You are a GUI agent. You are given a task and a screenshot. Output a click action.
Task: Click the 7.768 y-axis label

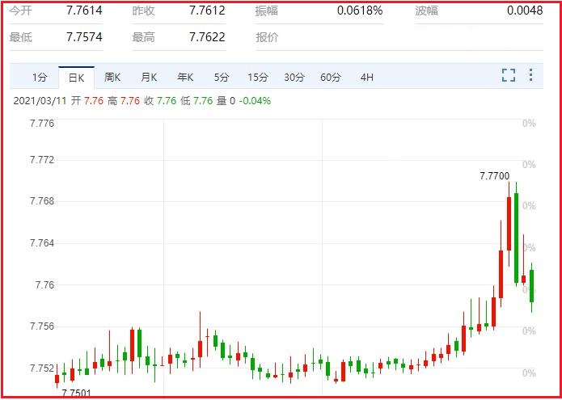coord(42,201)
